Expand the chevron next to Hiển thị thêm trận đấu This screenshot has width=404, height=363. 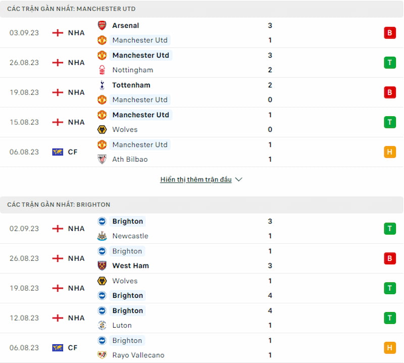click(239, 179)
